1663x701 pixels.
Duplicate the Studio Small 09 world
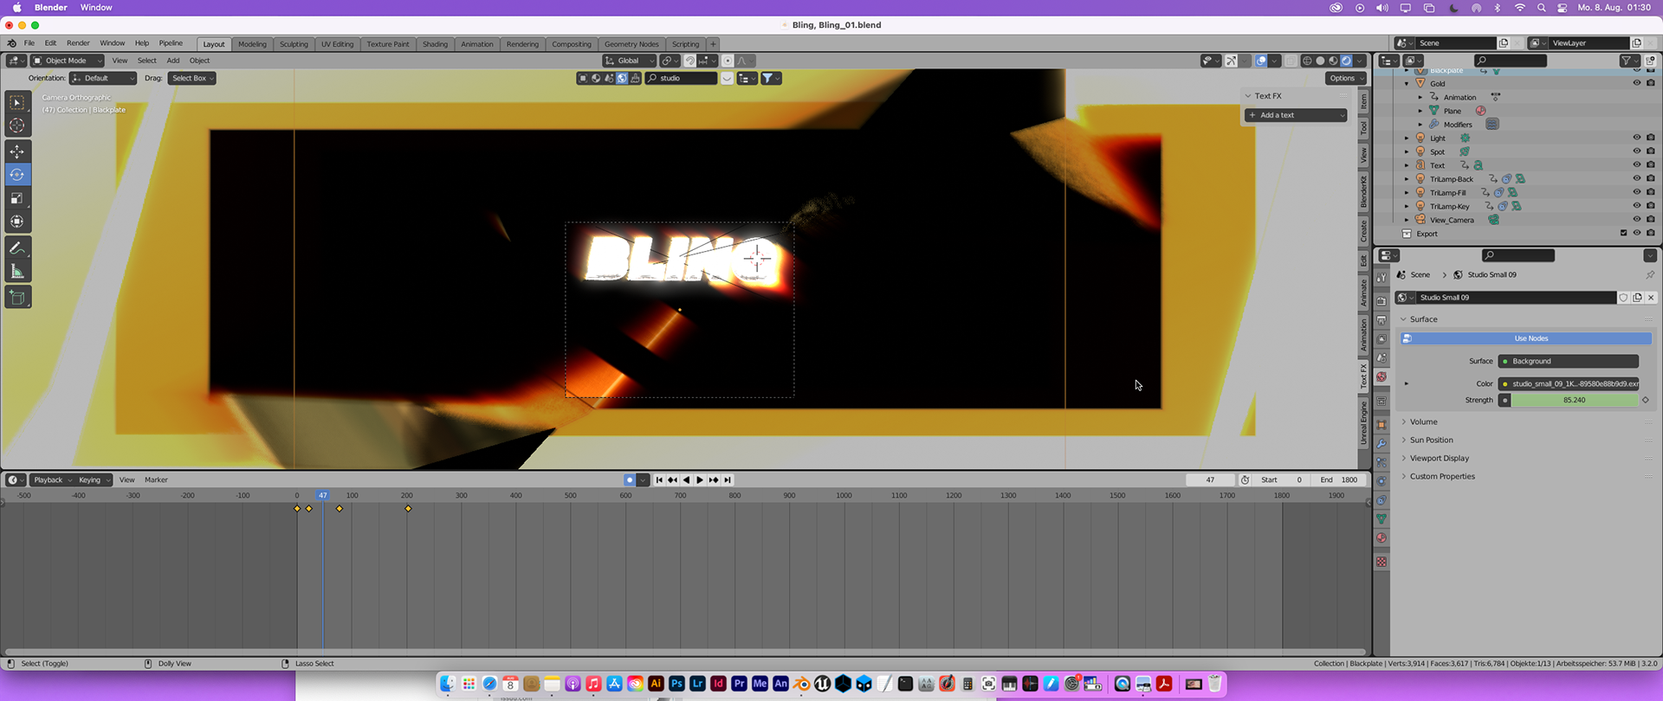pos(1637,298)
